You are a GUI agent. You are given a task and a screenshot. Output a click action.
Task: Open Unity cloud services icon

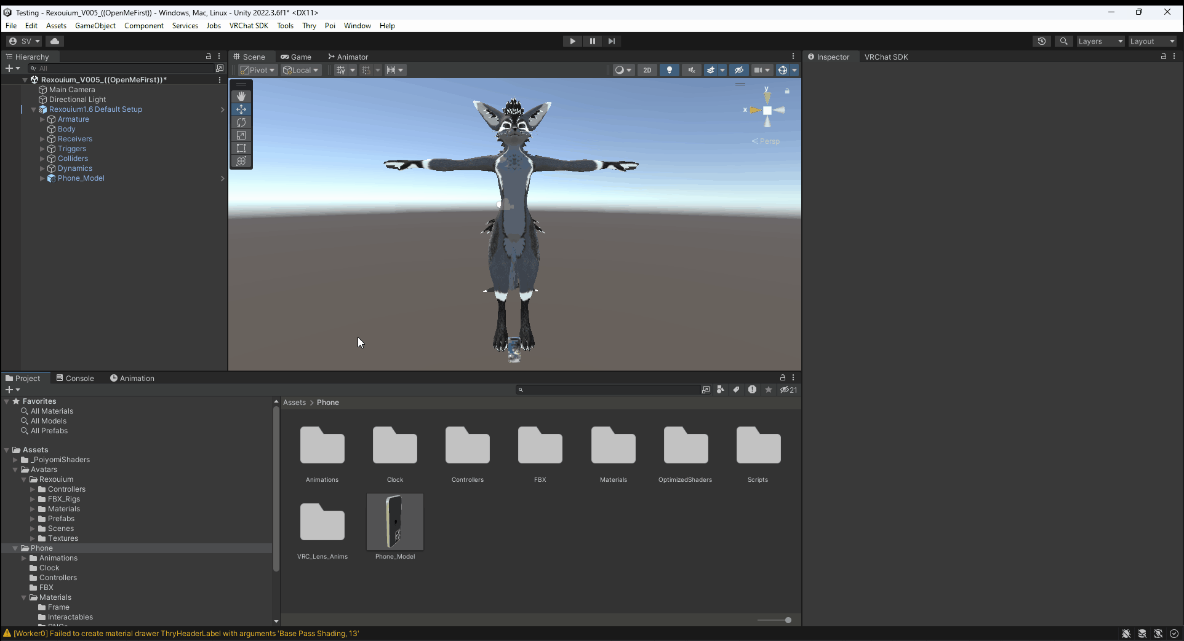[x=55, y=41]
